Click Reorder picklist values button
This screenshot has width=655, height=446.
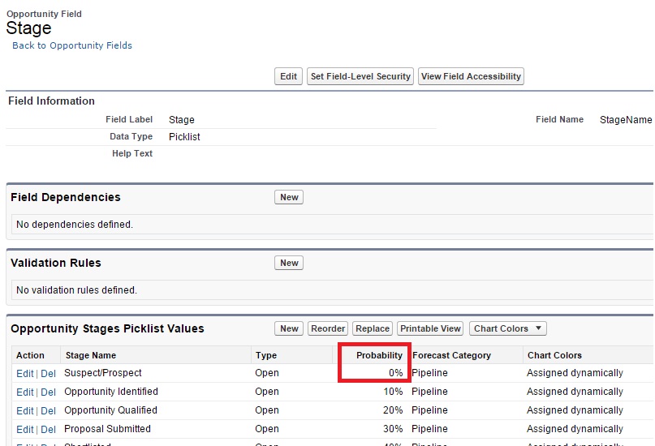tap(328, 328)
